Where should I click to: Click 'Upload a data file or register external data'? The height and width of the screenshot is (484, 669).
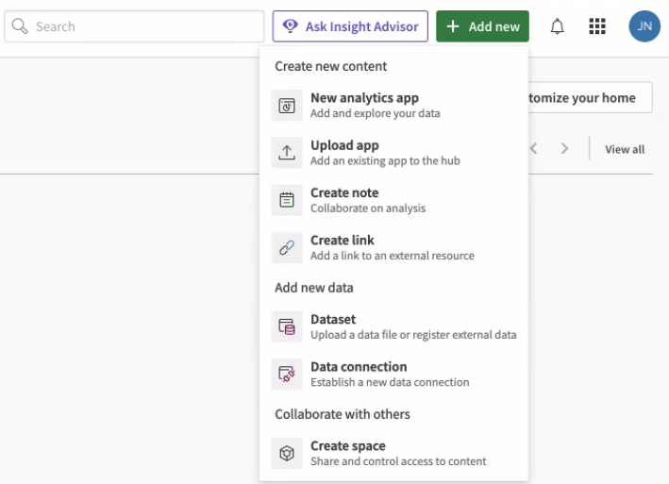413,335
